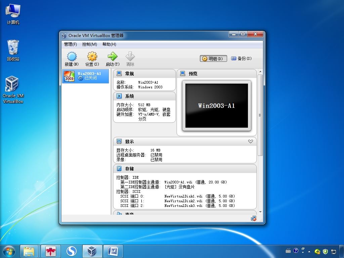Click the greyed 清除 discard arrow icon
Viewport: 344px width, 258px height.
click(x=130, y=56)
